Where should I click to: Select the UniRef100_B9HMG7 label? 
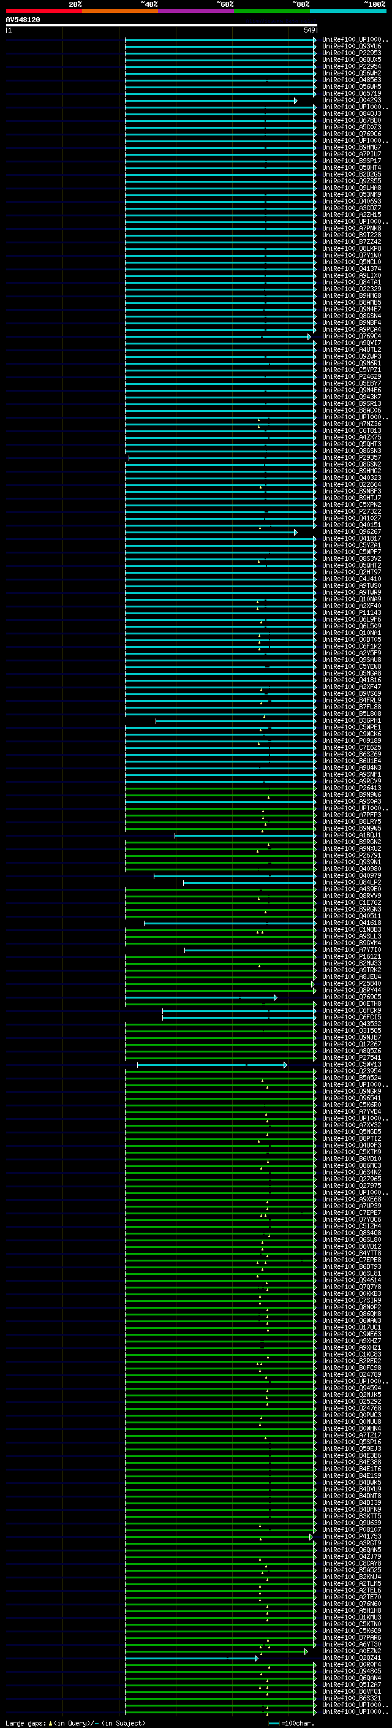[x=352, y=148]
